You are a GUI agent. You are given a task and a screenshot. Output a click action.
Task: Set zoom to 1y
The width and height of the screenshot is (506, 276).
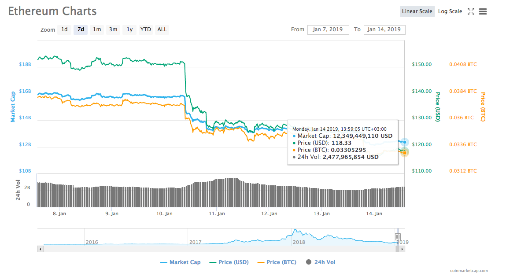click(x=129, y=29)
